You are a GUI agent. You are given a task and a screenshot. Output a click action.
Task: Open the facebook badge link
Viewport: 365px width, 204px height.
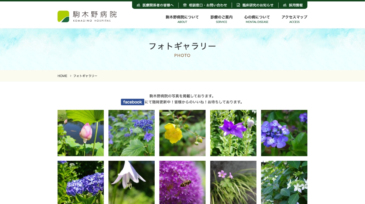[132, 102]
